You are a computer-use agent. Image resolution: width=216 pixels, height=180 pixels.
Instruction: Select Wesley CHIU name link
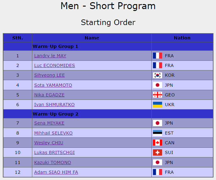(x=49, y=143)
